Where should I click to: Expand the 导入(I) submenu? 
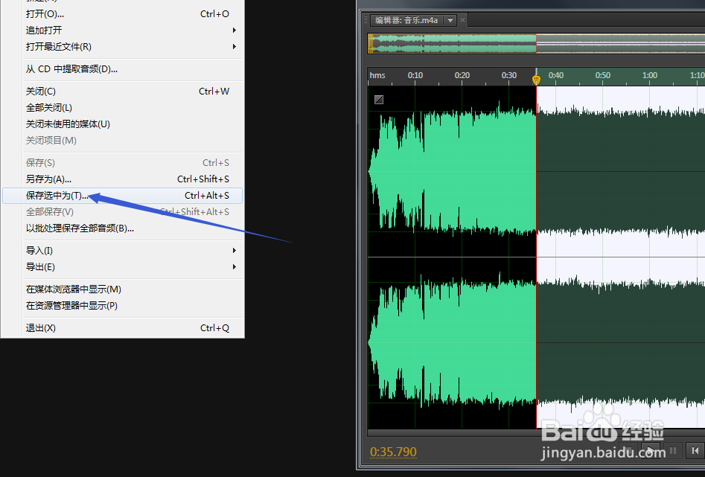(x=123, y=251)
